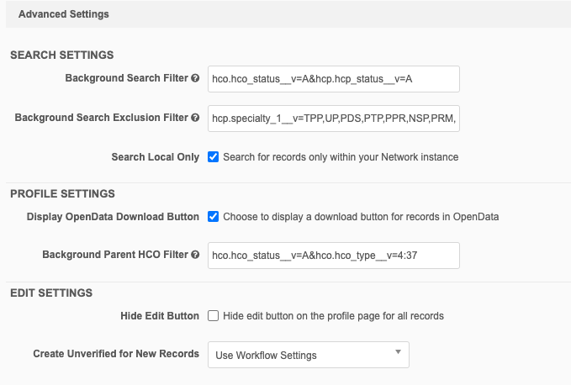Enable the Search Local Only checkbox

[x=214, y=157]
